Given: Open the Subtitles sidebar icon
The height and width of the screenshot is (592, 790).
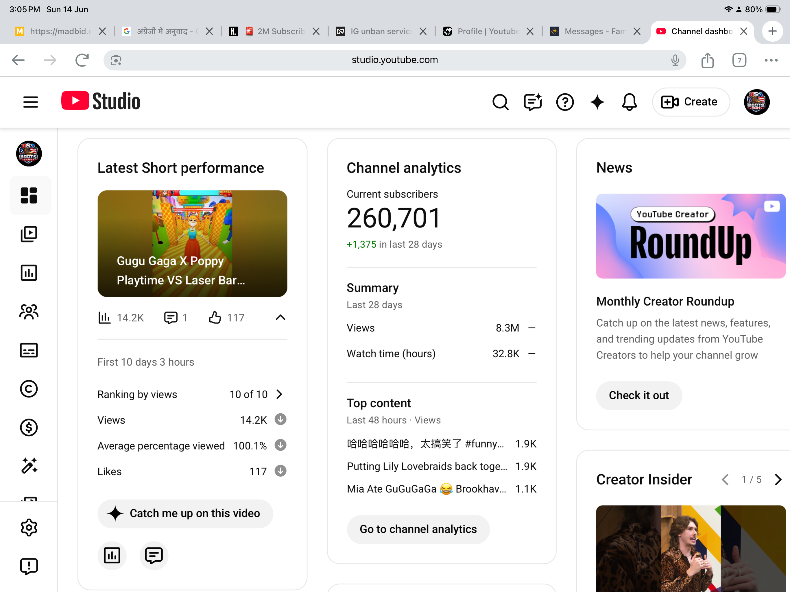Looking at the screenshot, I should [x=29, y=350].
